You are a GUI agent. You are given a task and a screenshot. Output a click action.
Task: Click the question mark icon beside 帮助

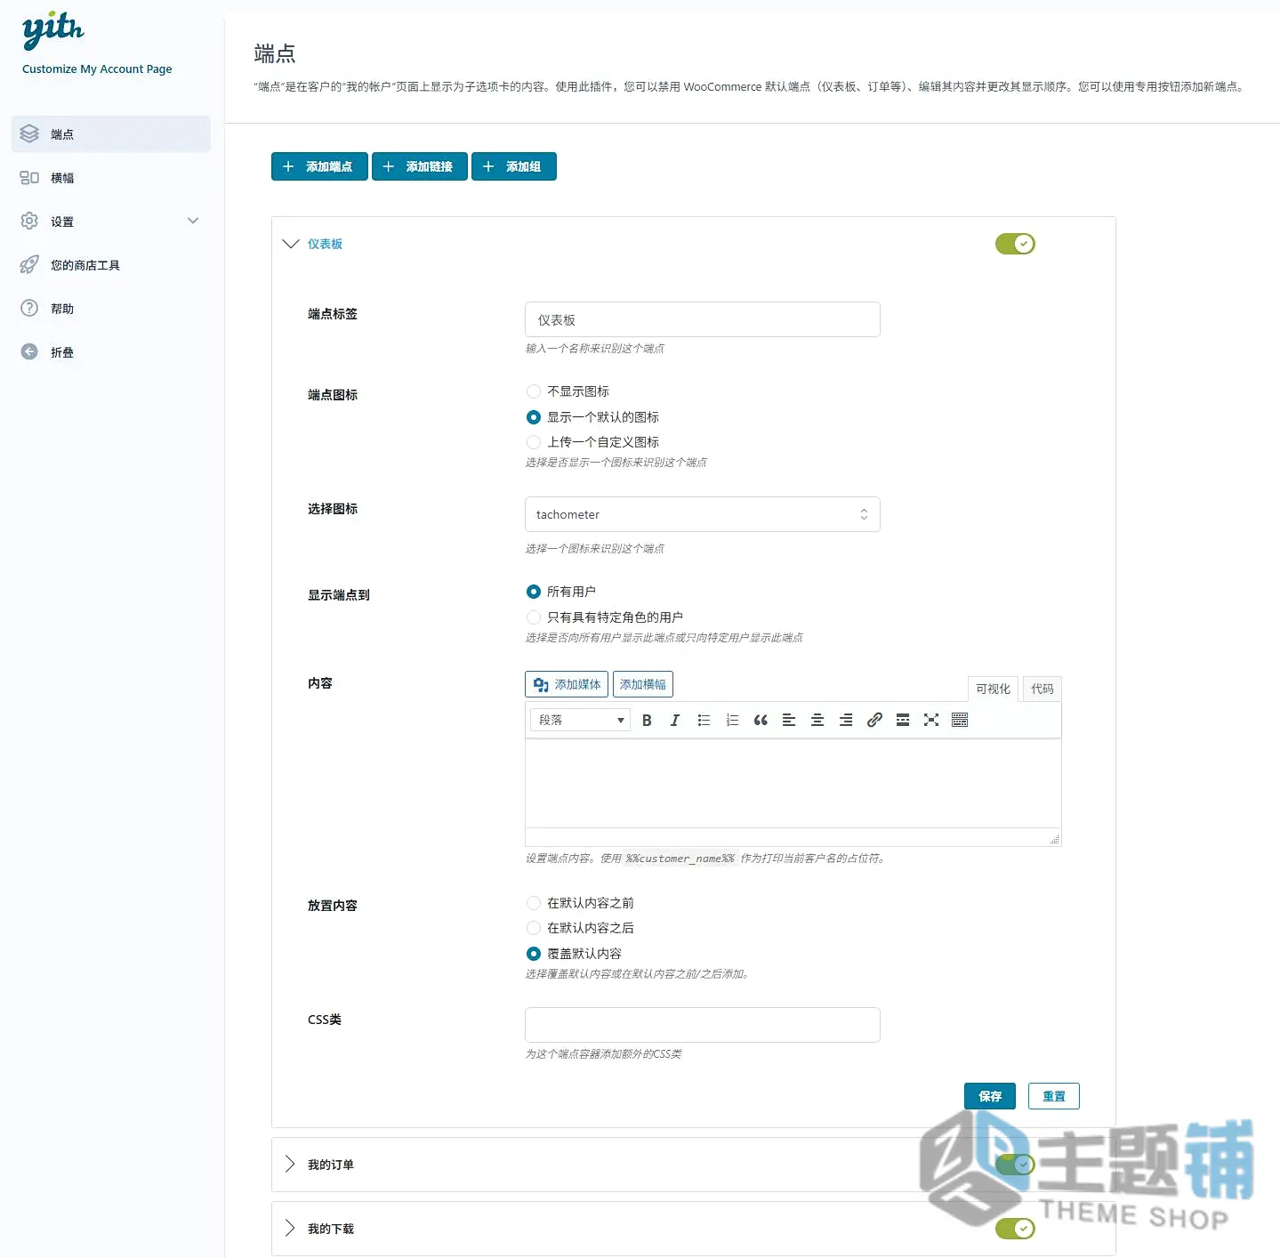pyautogui.click(x=29, y=308)
